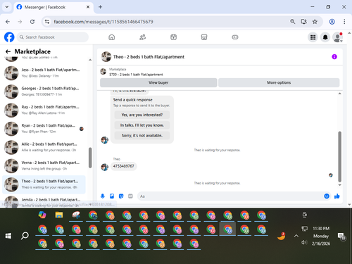Screen dimensions: 352x264
Task: Open the Facebook menu grid icon
Action: coord(313,37)
